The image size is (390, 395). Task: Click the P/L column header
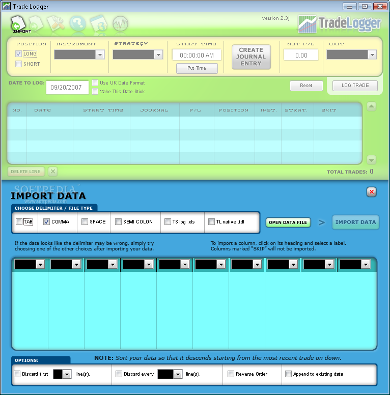tap(195, 110)
